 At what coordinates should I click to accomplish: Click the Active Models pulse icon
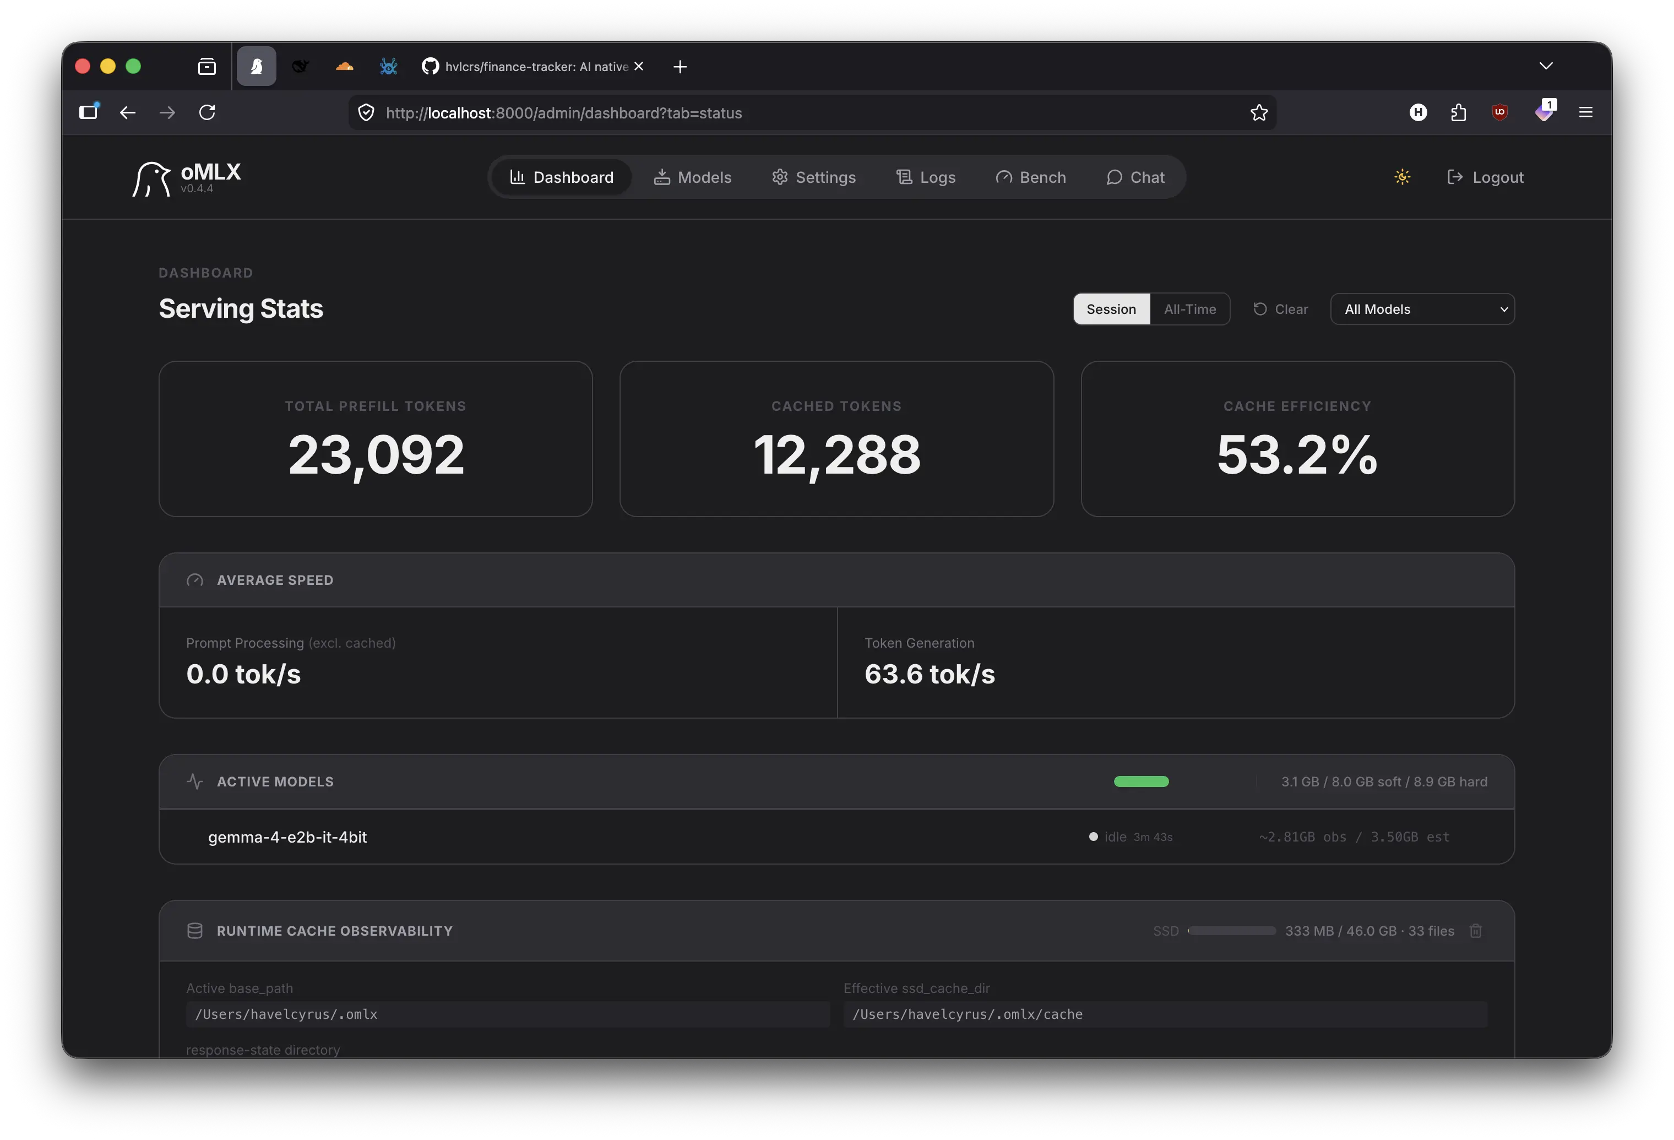tap(194, 782)
